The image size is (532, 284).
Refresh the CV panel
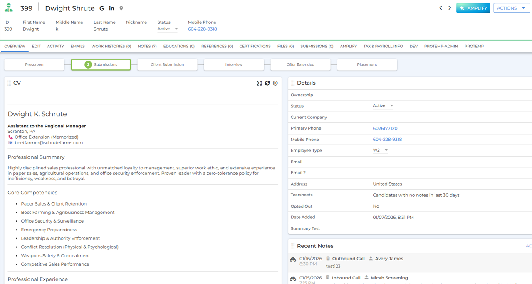pyautogui.click(x=267, y=83)
